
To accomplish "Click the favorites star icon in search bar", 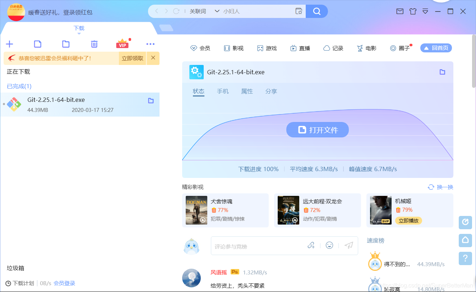I will tap(299, 11).
